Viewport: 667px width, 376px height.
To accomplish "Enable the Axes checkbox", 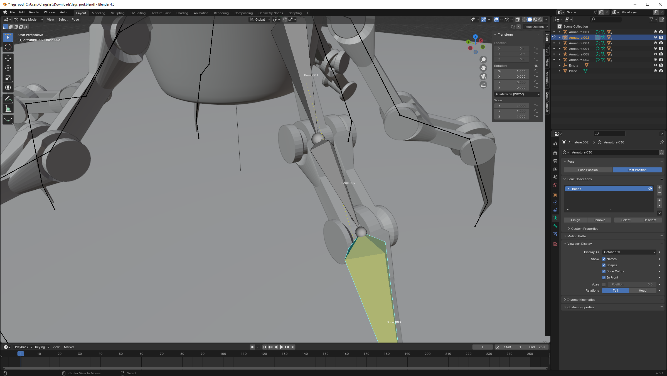I will (604, 284).
